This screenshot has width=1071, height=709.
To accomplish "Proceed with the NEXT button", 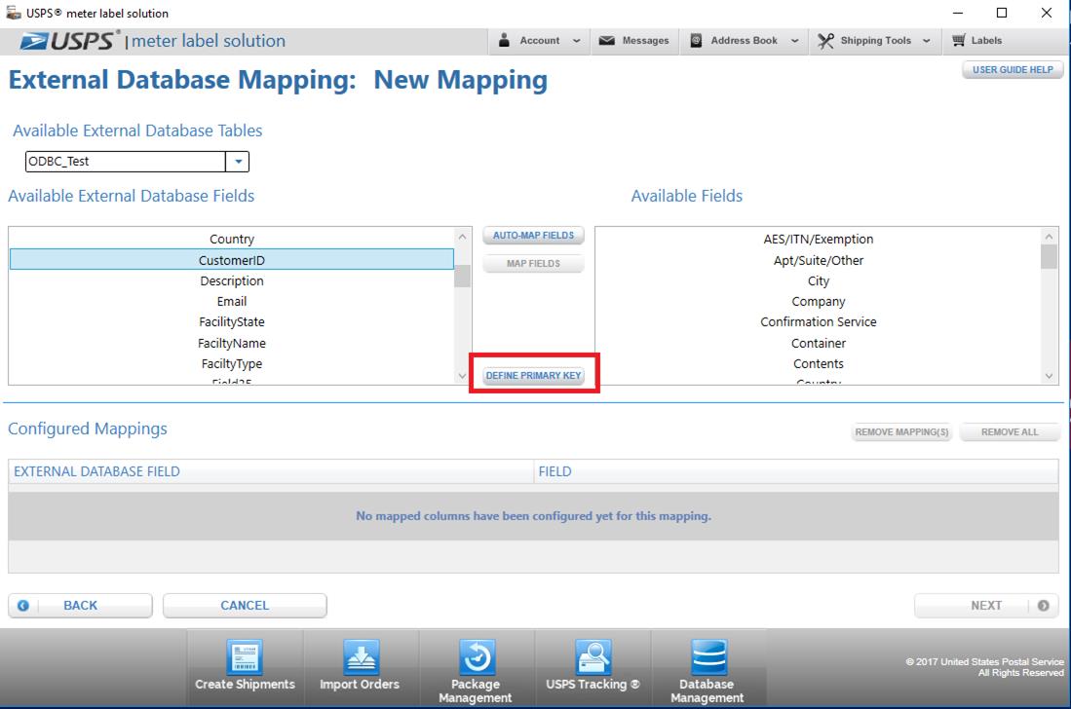I will coord(986,605).
